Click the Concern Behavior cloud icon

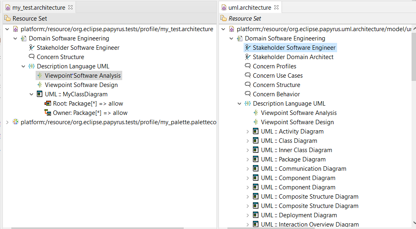(248, 94)
